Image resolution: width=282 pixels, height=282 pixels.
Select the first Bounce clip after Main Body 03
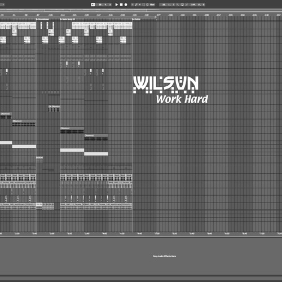pos(72,130)
